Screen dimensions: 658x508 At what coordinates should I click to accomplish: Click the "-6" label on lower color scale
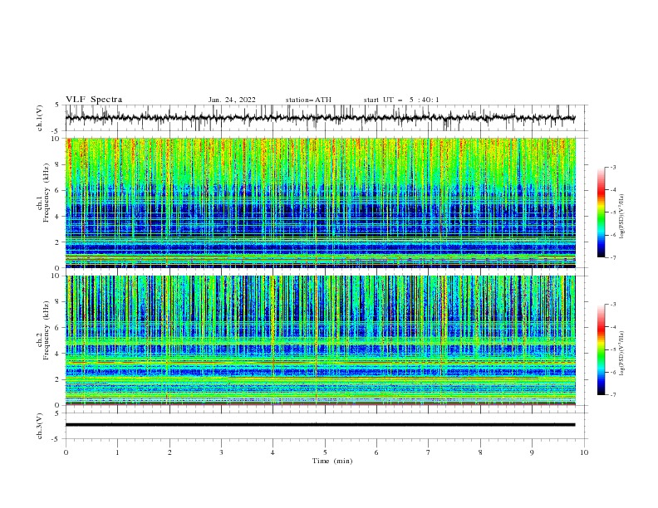pyautogui.click(x=613, y=372)
